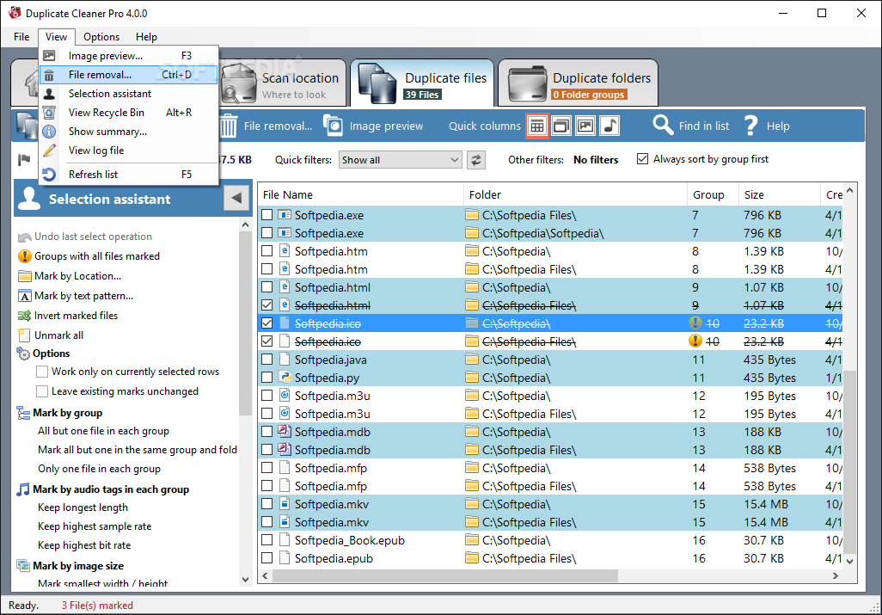Screen dimensions: 882x615
Task: Click the assistant panel scroll down arrow
Action: point(245,579)
